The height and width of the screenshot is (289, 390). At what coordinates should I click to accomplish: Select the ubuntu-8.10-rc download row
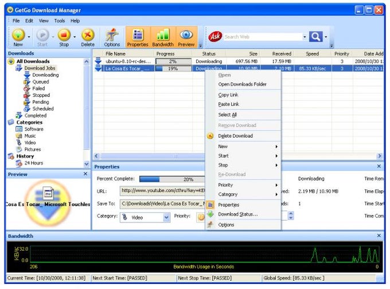pyautogui.click(x=238, y=61)
